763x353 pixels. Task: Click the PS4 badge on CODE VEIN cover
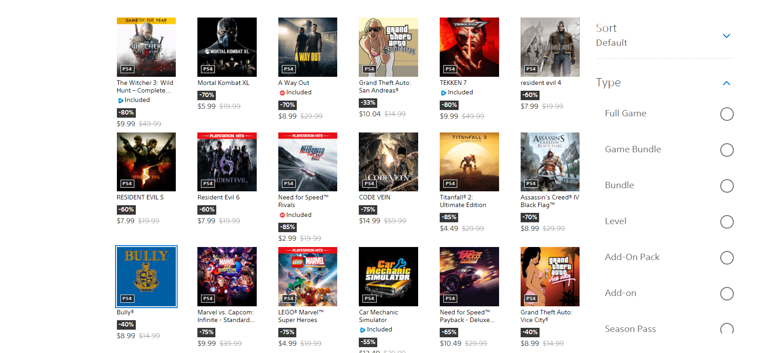coord(369,184)
